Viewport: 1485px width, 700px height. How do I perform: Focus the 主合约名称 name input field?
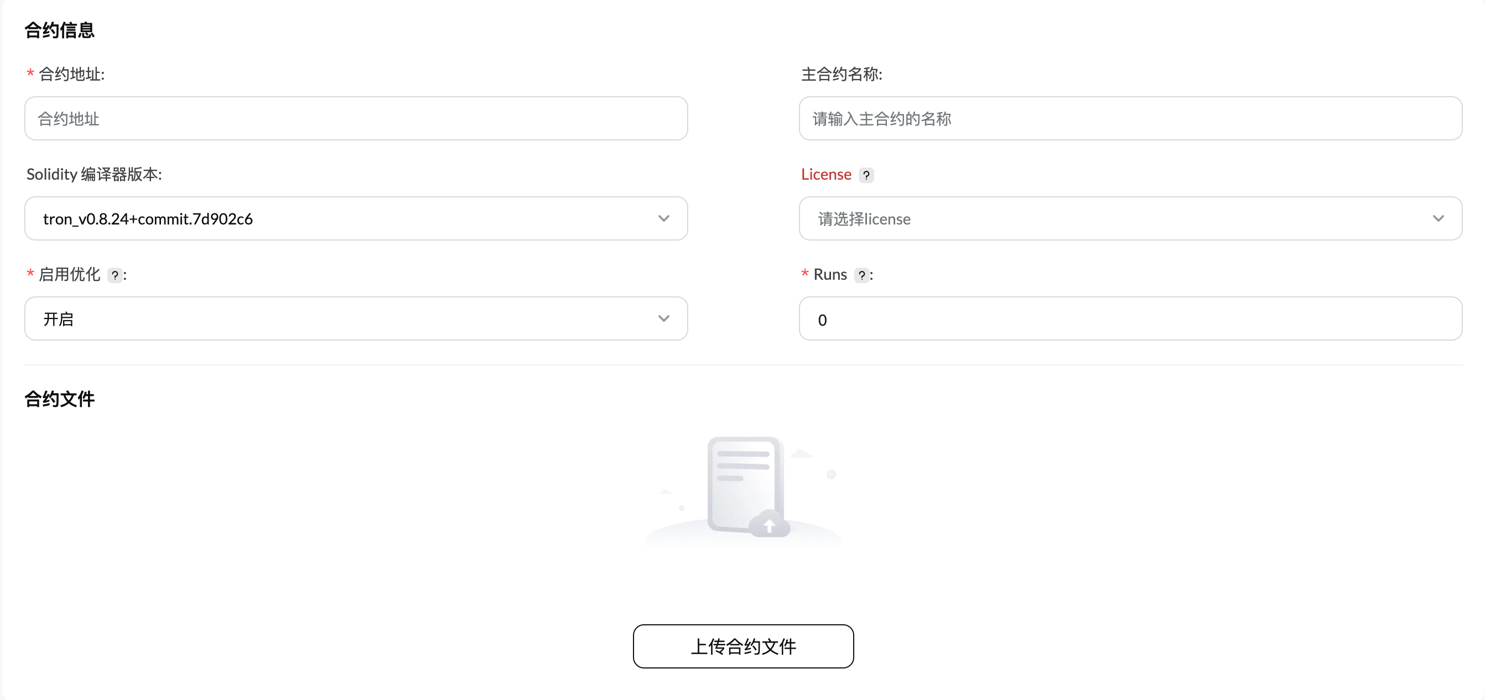[x=1130, y=118]
